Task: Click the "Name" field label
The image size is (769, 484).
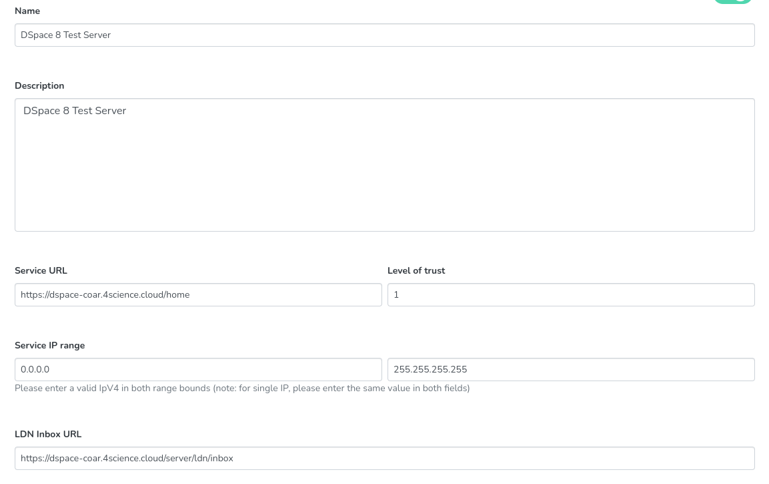Action: pos(27,11)
